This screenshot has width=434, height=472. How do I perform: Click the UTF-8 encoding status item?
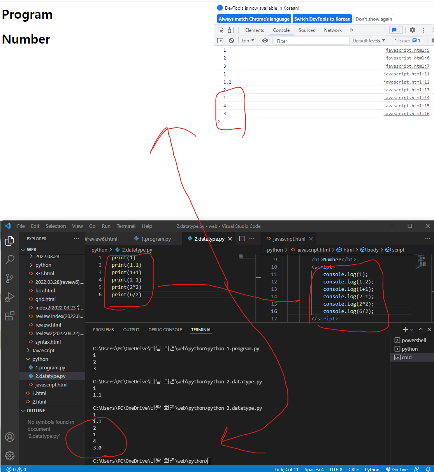(336, 469)
